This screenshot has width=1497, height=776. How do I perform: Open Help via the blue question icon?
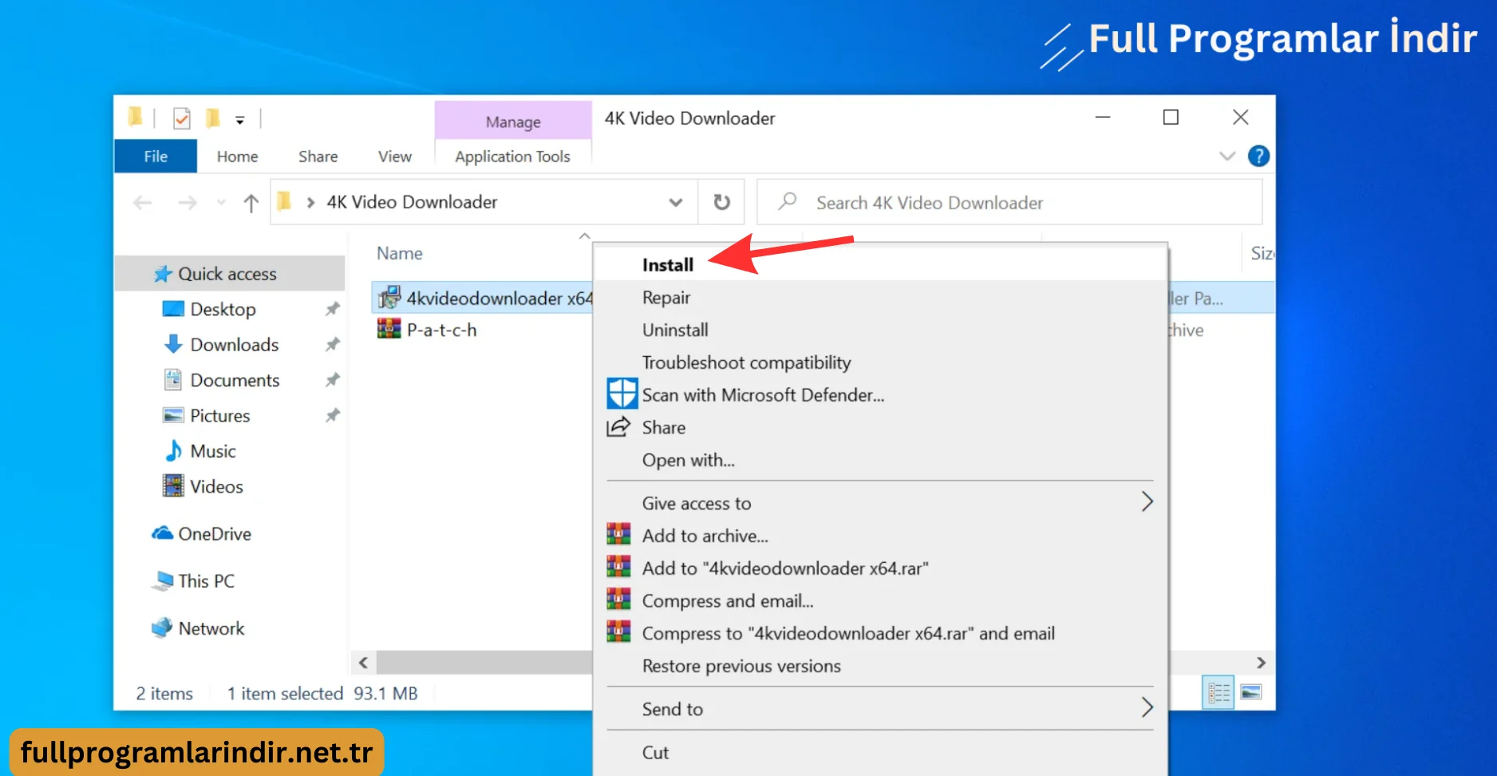click(x=1258, y=156)
